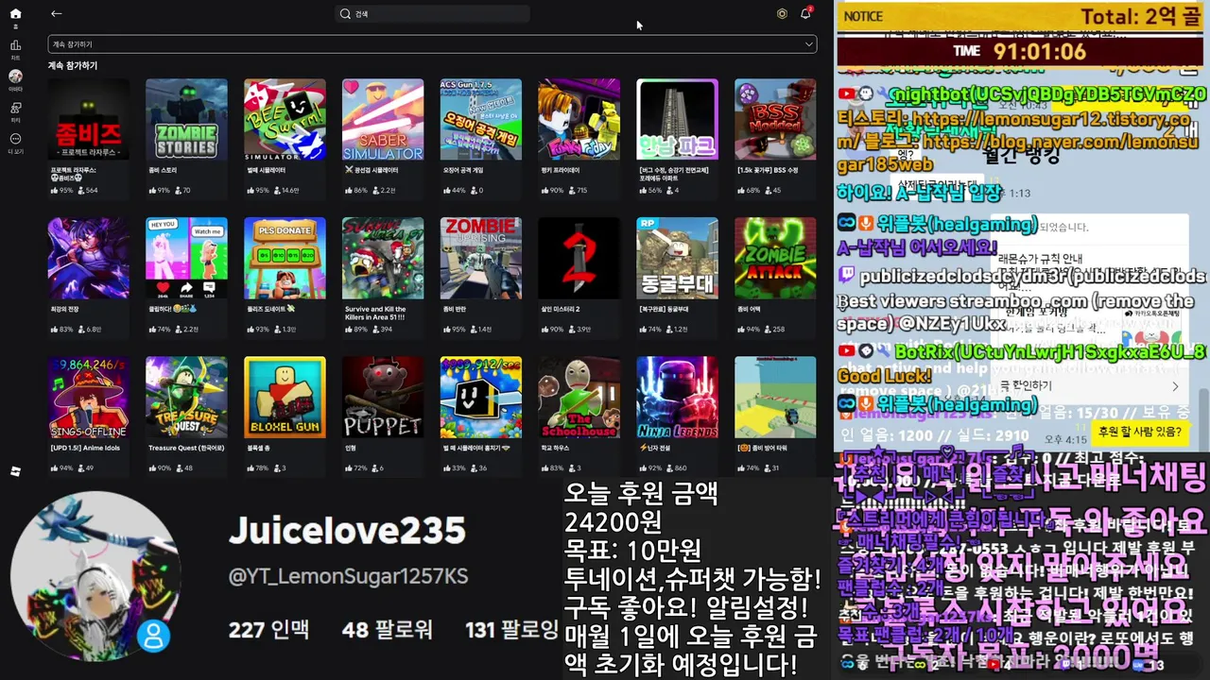Open the Anime Idols thumbnail
Viewport: 1210px width, 680px height.
[x=89, y=397]
